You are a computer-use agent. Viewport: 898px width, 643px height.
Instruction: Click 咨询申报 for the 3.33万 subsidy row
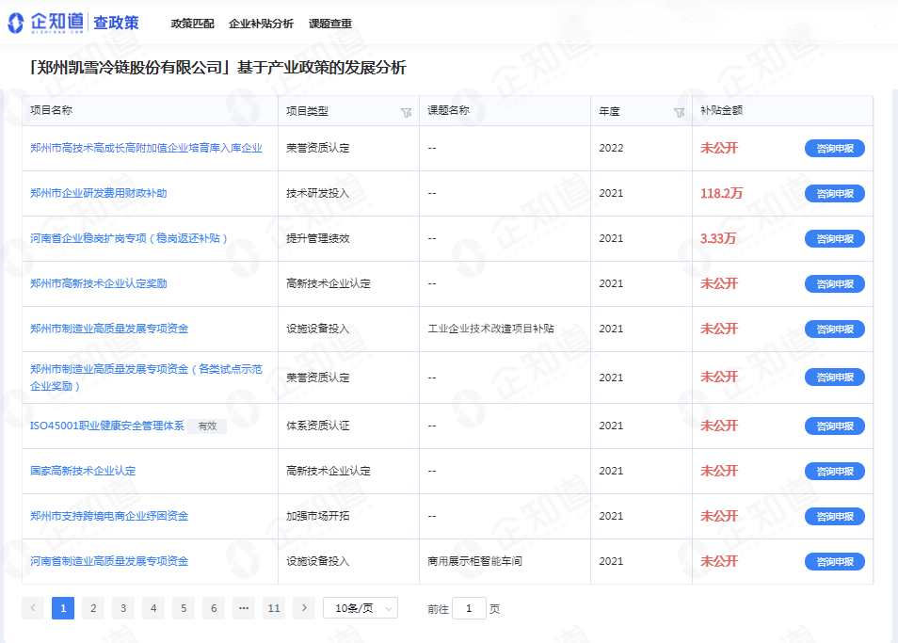(834, 239)
